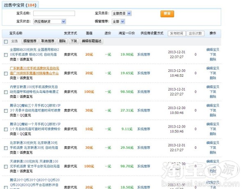This screenshot has width=242, height=189.
Task: Click 删除 for 内蒙古联通100元 row
Action: pos(213,97)
